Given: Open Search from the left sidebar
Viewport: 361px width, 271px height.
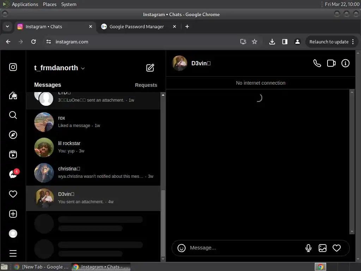Looking at the screenshot, I should (x=13, y=115).
